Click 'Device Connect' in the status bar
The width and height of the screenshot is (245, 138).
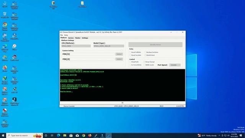pyautogui.click(x=69, y=106)
